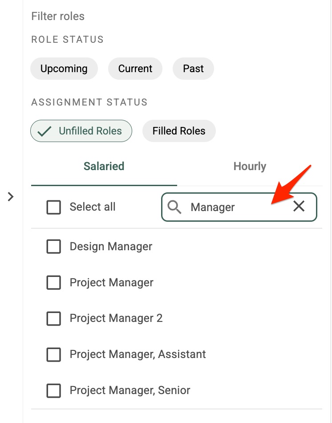Check the Project Manager checkbox
The height and width of the screenshot is (423, 332).
click(54, 282)
